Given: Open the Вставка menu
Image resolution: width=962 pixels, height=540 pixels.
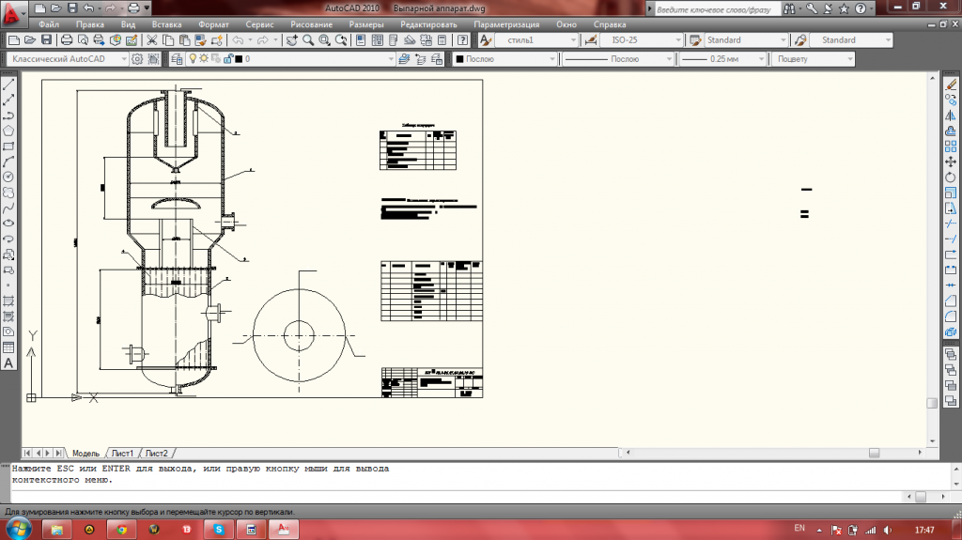Looking at the screenshot, I should pyautogui.click(x=167, y=24).
